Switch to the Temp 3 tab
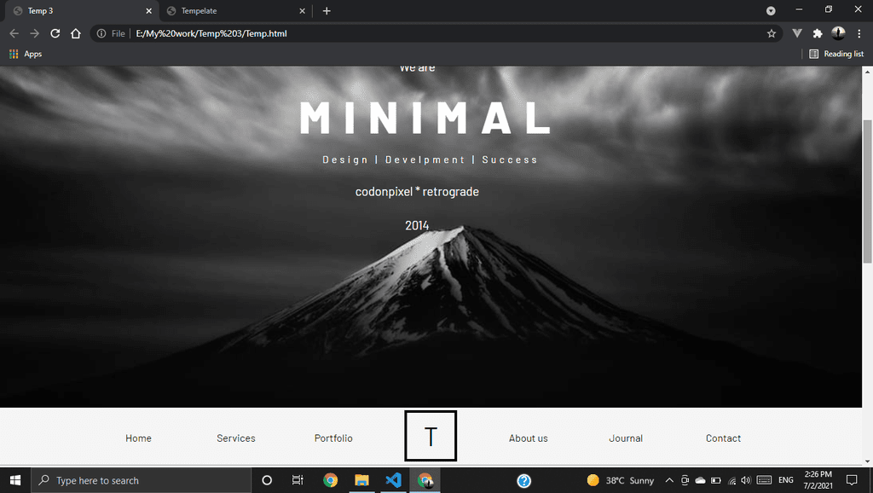 click(x=81, y=10)
